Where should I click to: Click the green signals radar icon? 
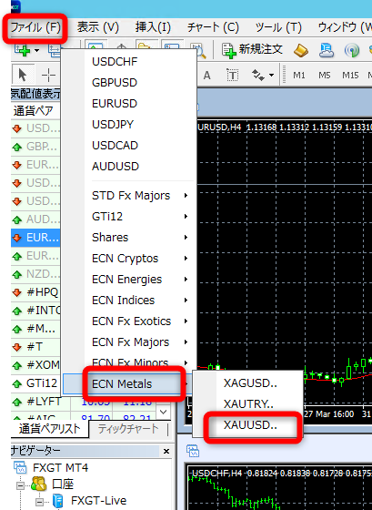tap(352, 51)
